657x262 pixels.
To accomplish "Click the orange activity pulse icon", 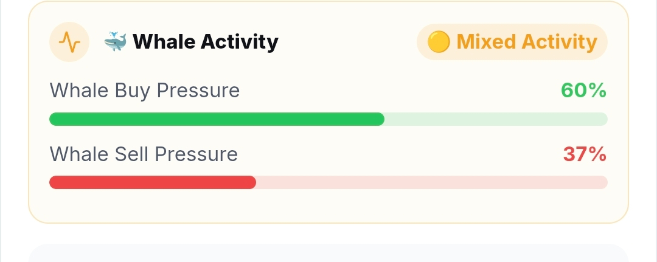I will click(x=69, y=42).
